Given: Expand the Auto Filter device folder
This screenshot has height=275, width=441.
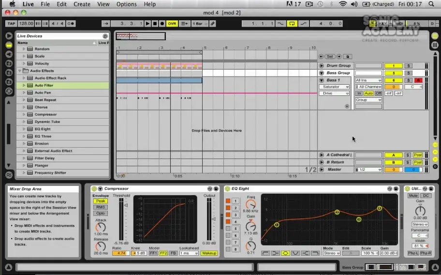Looking at the screenshot, I should tap(24, 85).
